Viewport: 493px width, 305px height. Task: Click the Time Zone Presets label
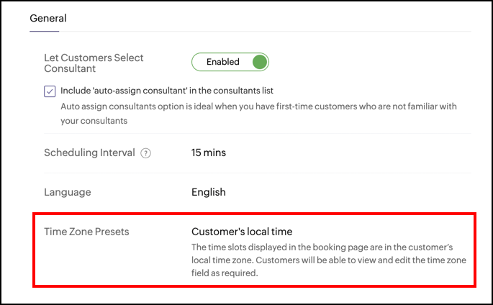[x=86, y=232]
